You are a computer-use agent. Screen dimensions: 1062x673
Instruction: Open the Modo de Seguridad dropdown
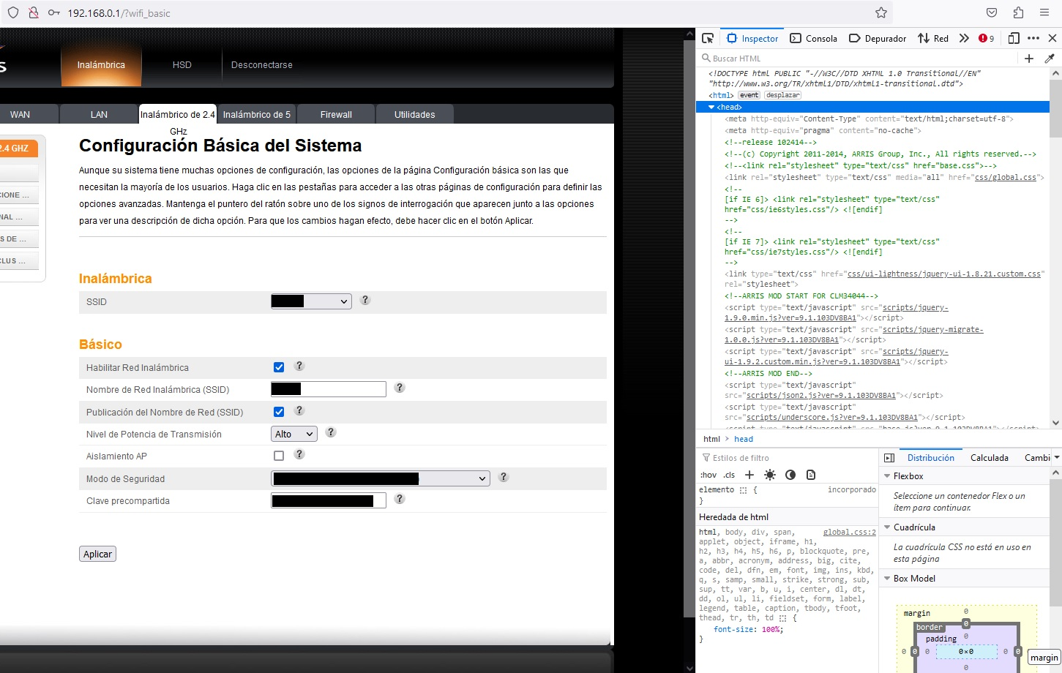click(x=380, y=478)
